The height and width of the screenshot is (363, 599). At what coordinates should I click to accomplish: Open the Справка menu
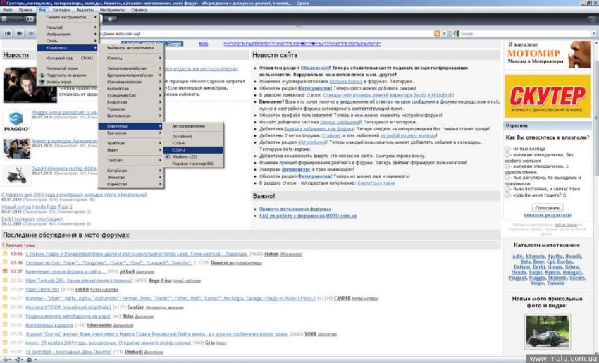(139, 10)
